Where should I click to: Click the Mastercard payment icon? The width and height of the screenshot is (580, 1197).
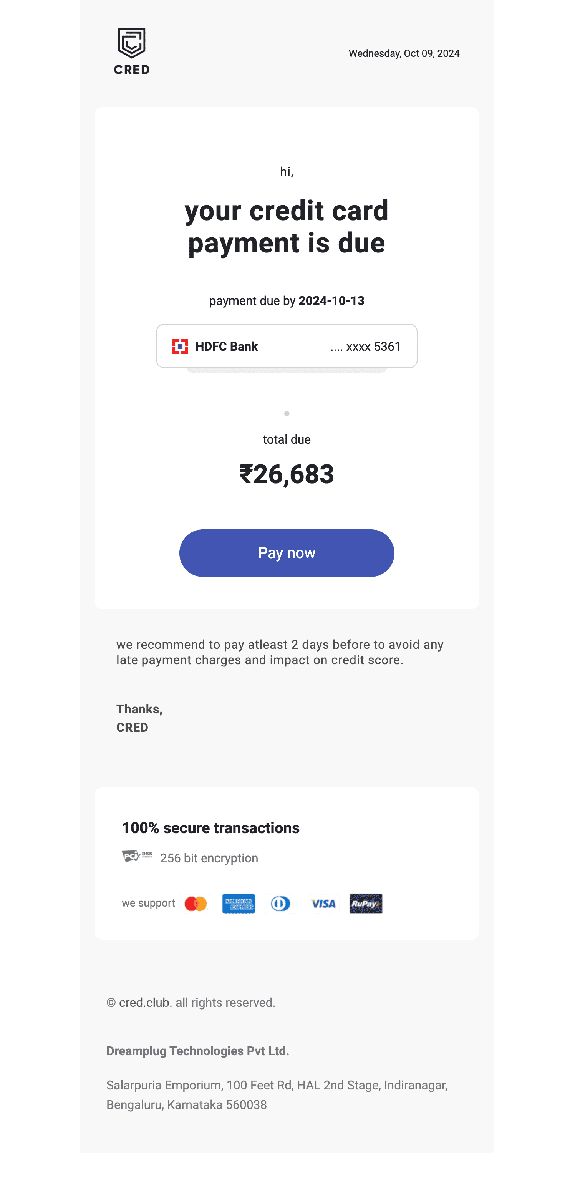pyautogui.click(x=197, y=903)
